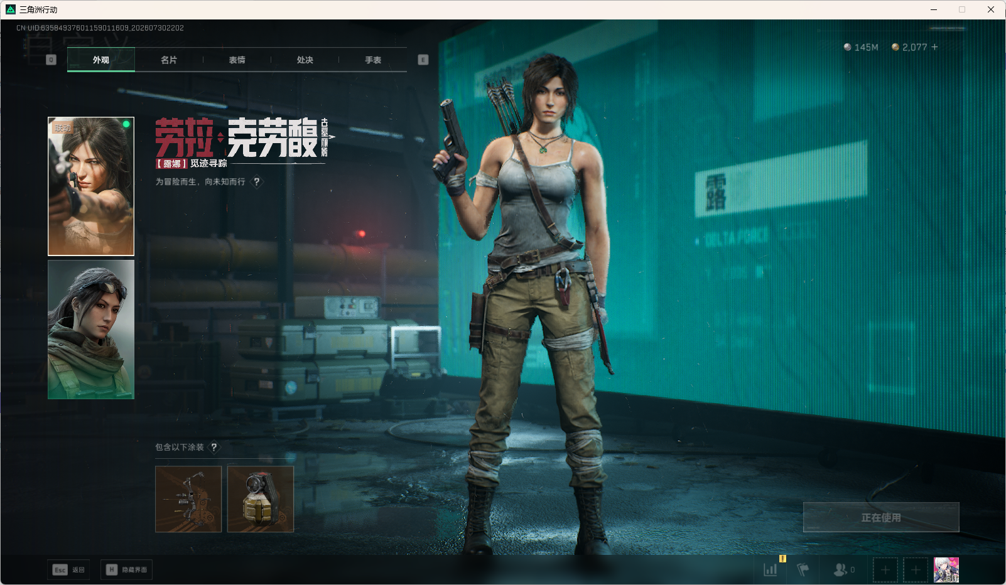The height and width of the screenshot is (585, 1006).
Task: Select the Lara Croft skin thumbnail
Action: (91, 186)
